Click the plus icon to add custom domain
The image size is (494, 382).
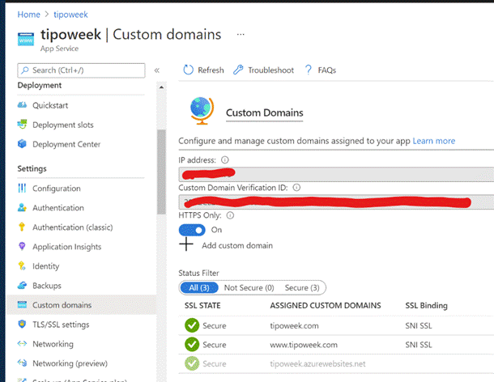pyautogui.click(x=186, y=245)
